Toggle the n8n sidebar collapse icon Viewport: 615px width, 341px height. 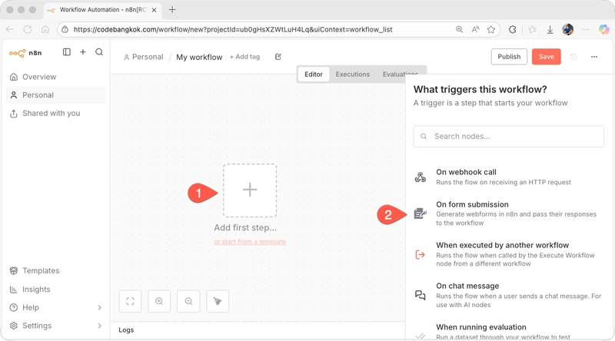click(x=67, y=52)
